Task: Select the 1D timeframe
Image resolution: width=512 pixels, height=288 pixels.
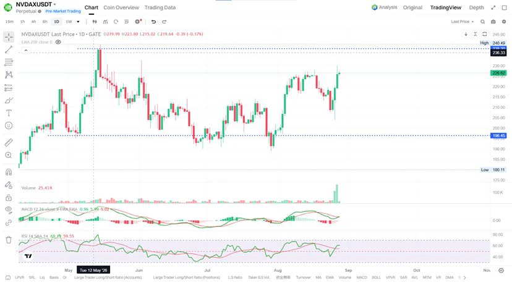Action: pos(56,22)
